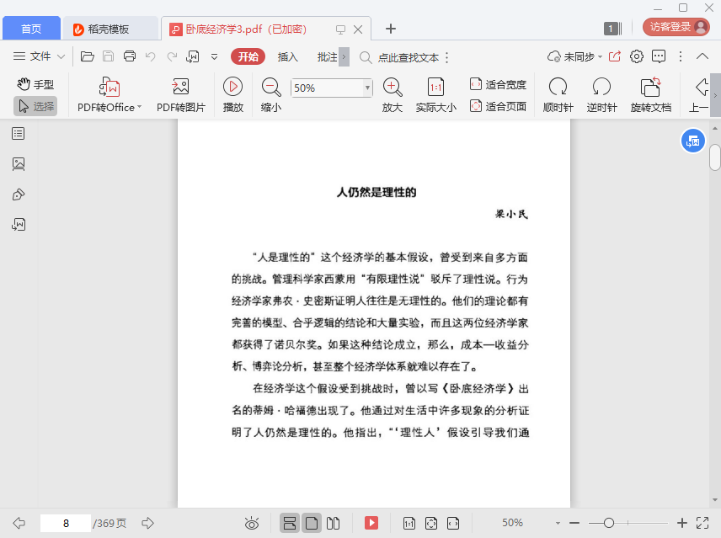Set view to 实际大小
The image size is (721, 538).
[436, 94]
